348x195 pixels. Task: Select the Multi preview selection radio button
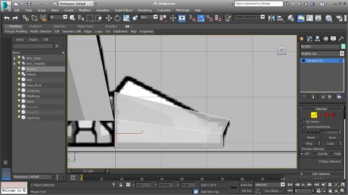(332, 154)
